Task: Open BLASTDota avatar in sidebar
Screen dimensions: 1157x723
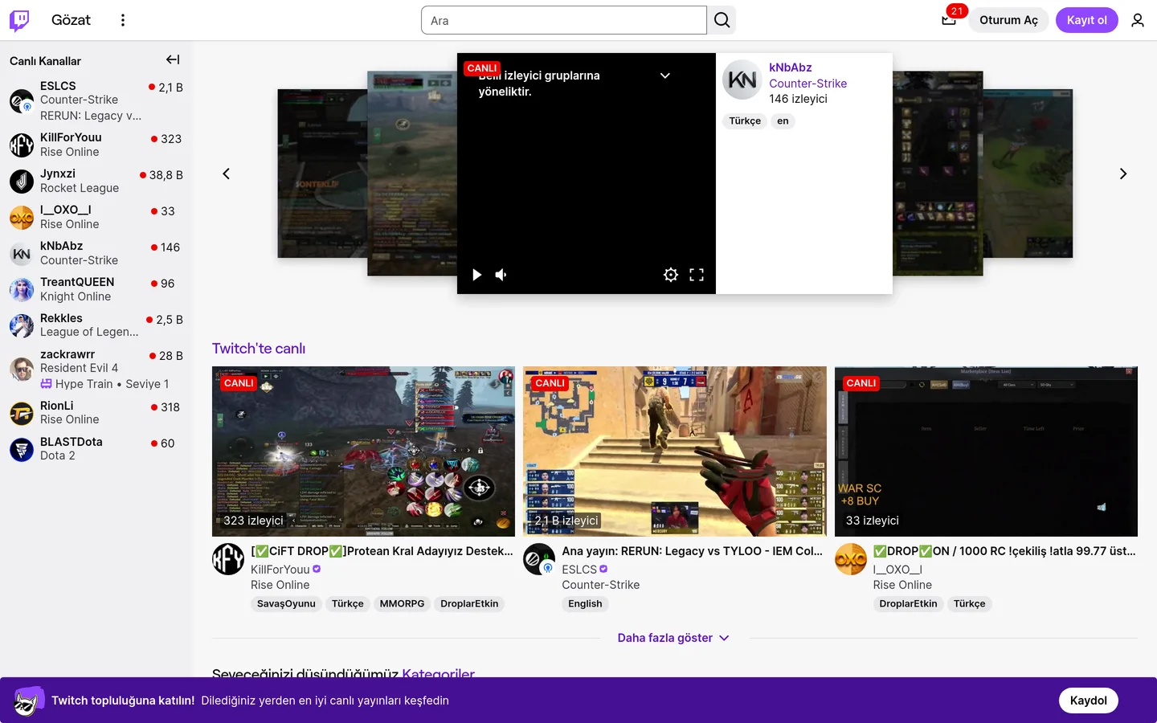Action: 22,449
